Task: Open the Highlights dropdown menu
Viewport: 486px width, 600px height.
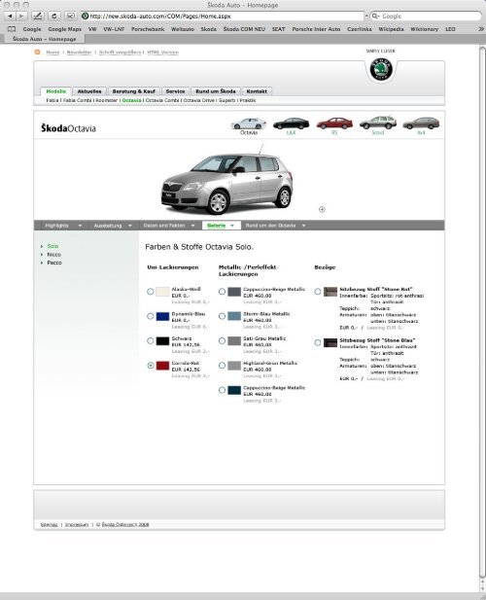Action: coord(63,226)
